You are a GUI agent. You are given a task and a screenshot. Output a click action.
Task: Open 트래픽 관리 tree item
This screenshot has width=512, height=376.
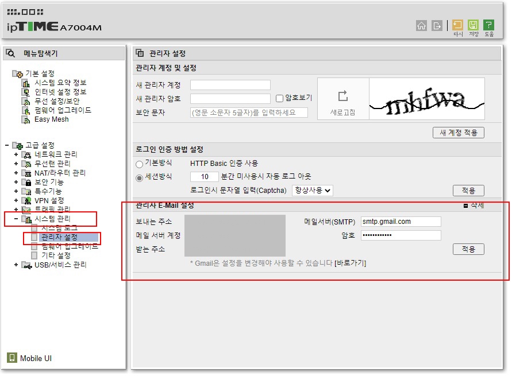coord(52,209)
